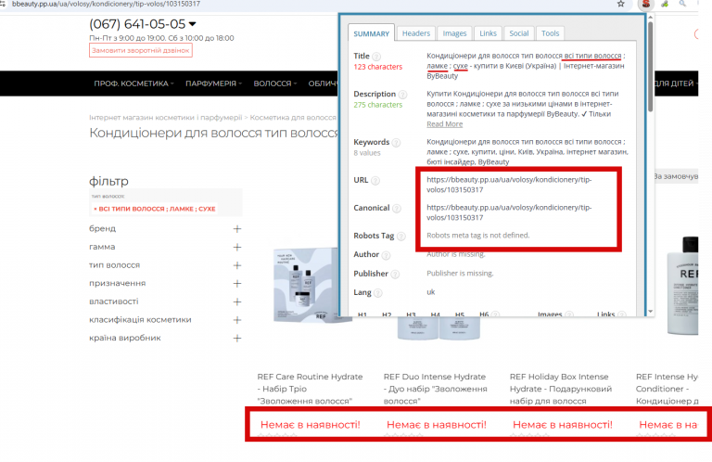
Task: Remove the ВСІ ТИПИ ВОЛОССЯ ; ЛАМКЕ ; СУХЕ filter tag
Action: click(155, 209)
